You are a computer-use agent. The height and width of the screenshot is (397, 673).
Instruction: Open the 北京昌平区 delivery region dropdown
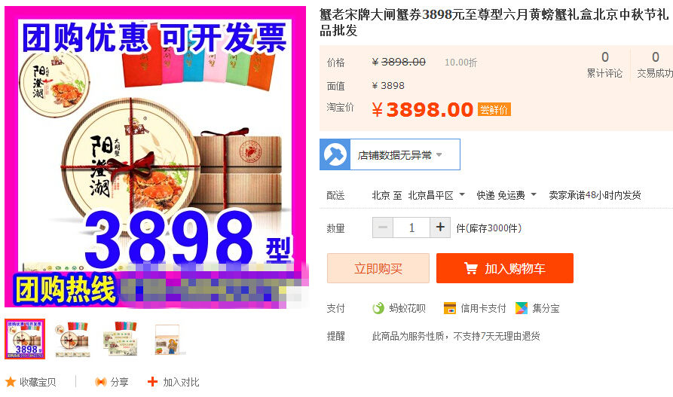pos(436,195)
